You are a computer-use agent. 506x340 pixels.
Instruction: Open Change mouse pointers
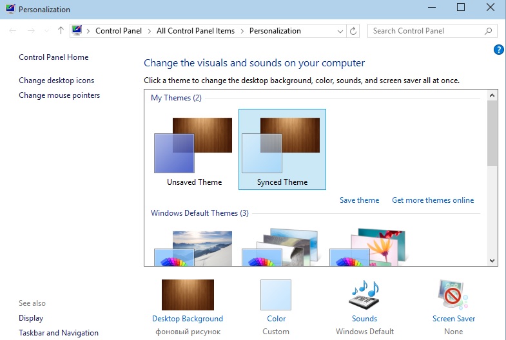click(x=59, y=95)
